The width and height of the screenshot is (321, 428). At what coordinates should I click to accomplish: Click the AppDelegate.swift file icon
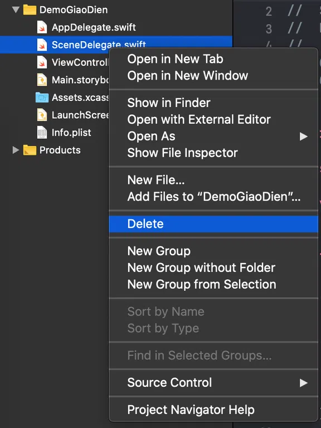click(42, 27)
